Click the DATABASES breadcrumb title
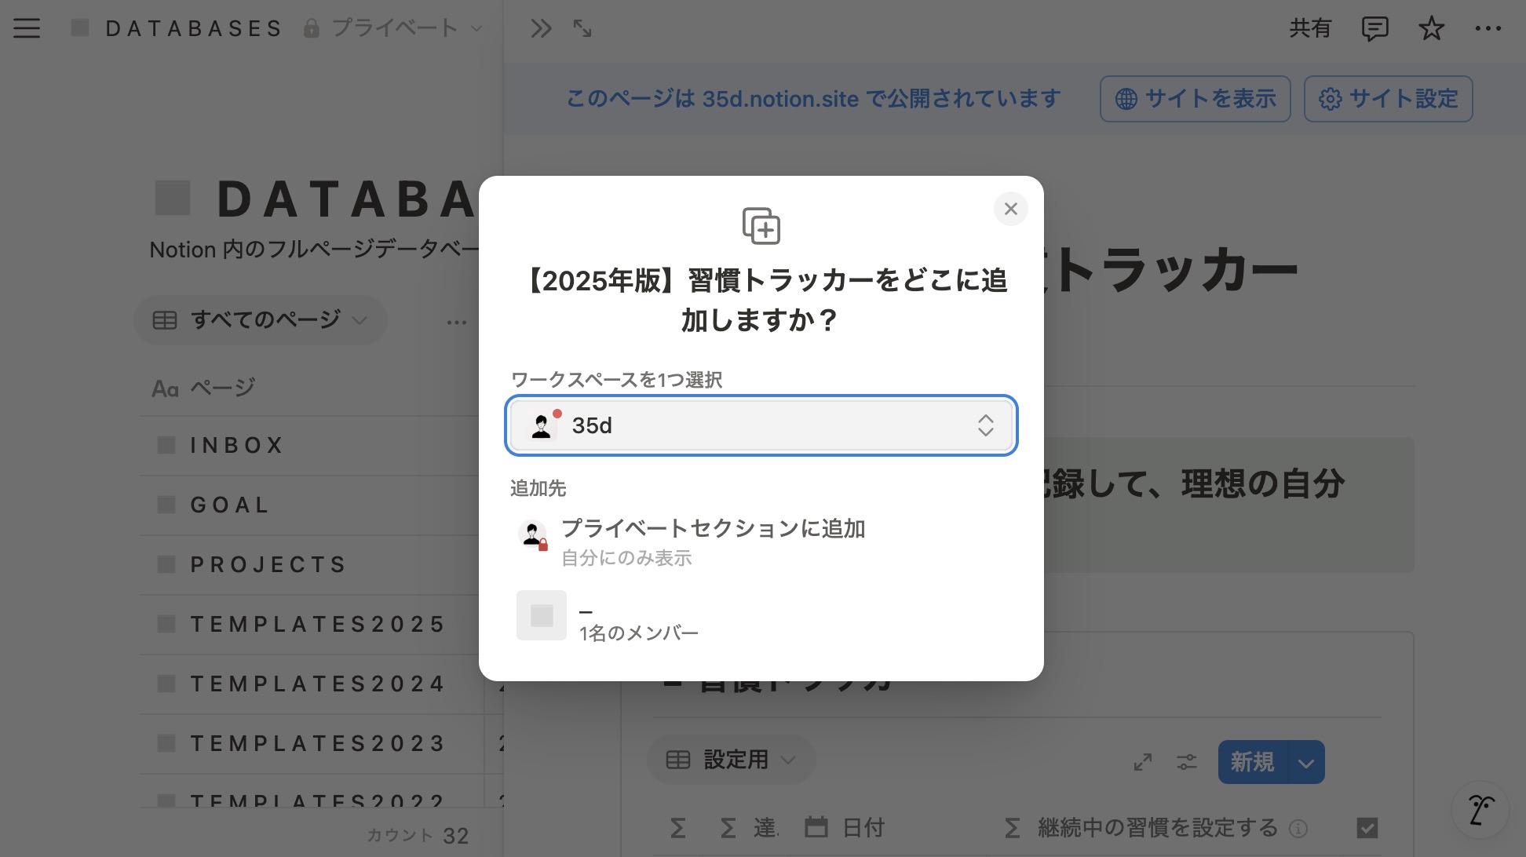Image resolution: width=1526 pixels, height=857 pixels. pyautogui.click(x=193, y=29)
